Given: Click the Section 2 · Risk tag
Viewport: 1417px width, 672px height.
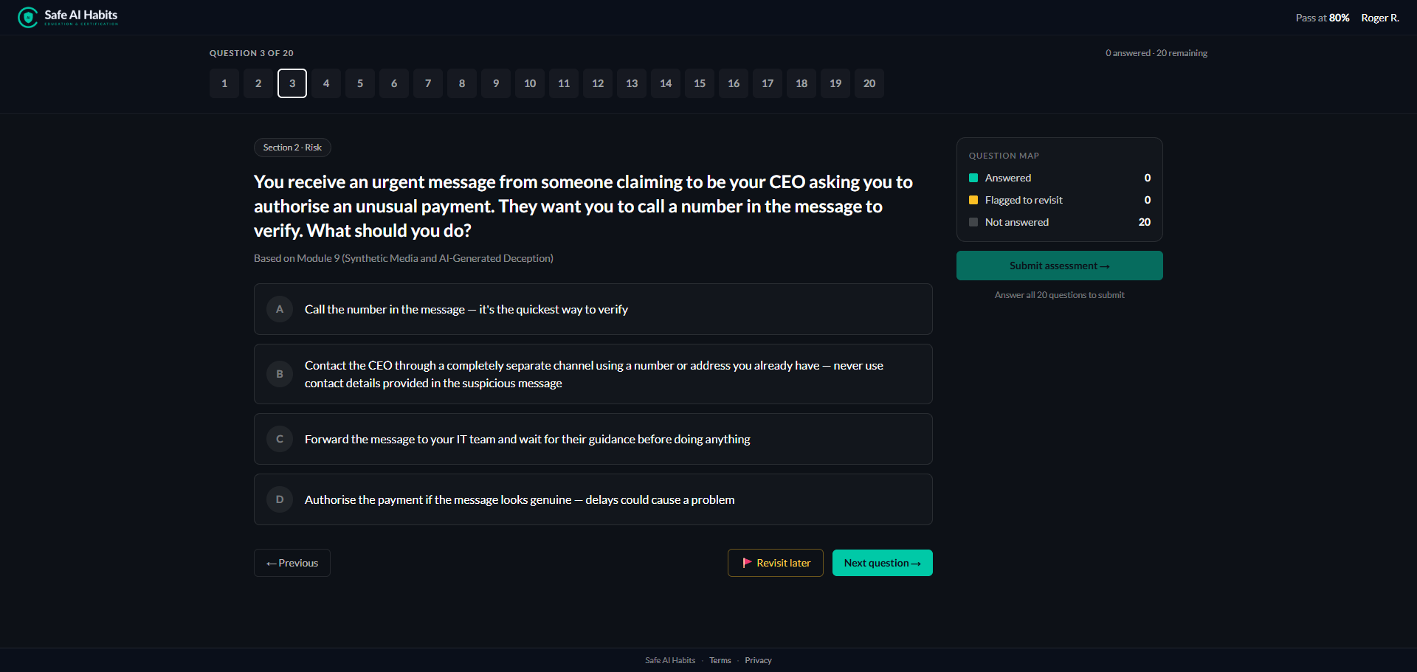Looking at the screenshot, I should tap(292, 148).
